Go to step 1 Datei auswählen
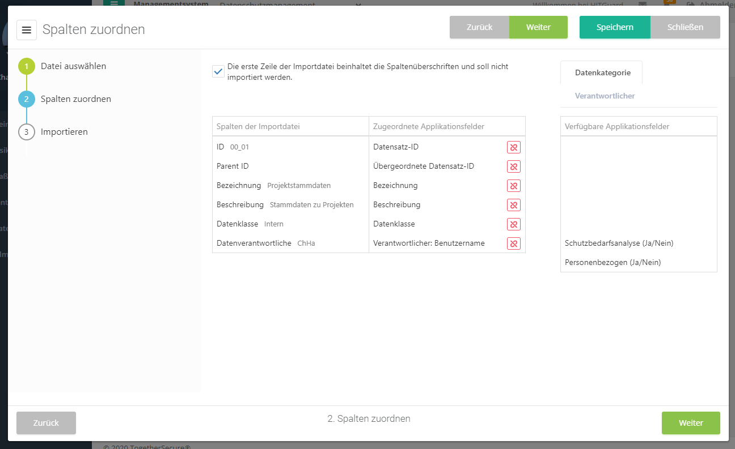The width and height of the screenshot is (735, 449). coord(73,66)
